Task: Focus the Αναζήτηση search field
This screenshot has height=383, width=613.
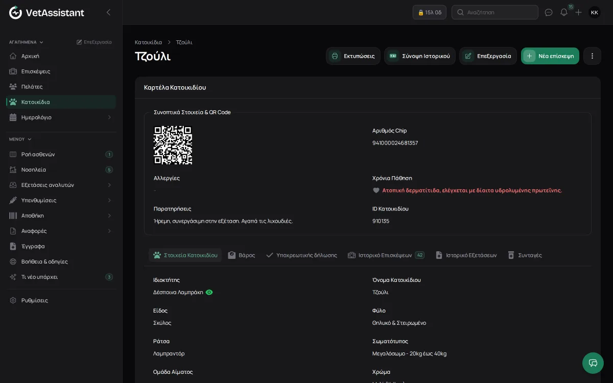Action: coord(495,12)
